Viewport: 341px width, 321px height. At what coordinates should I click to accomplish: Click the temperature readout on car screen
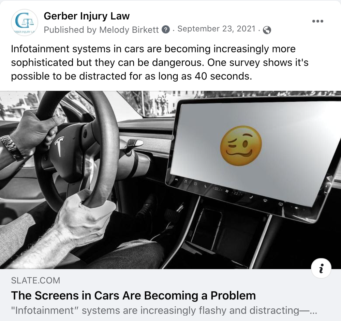point(217,189)
